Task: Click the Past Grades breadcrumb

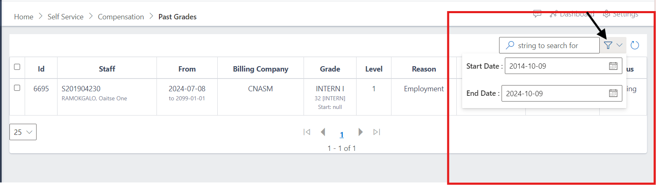Action: click(177, 17)
